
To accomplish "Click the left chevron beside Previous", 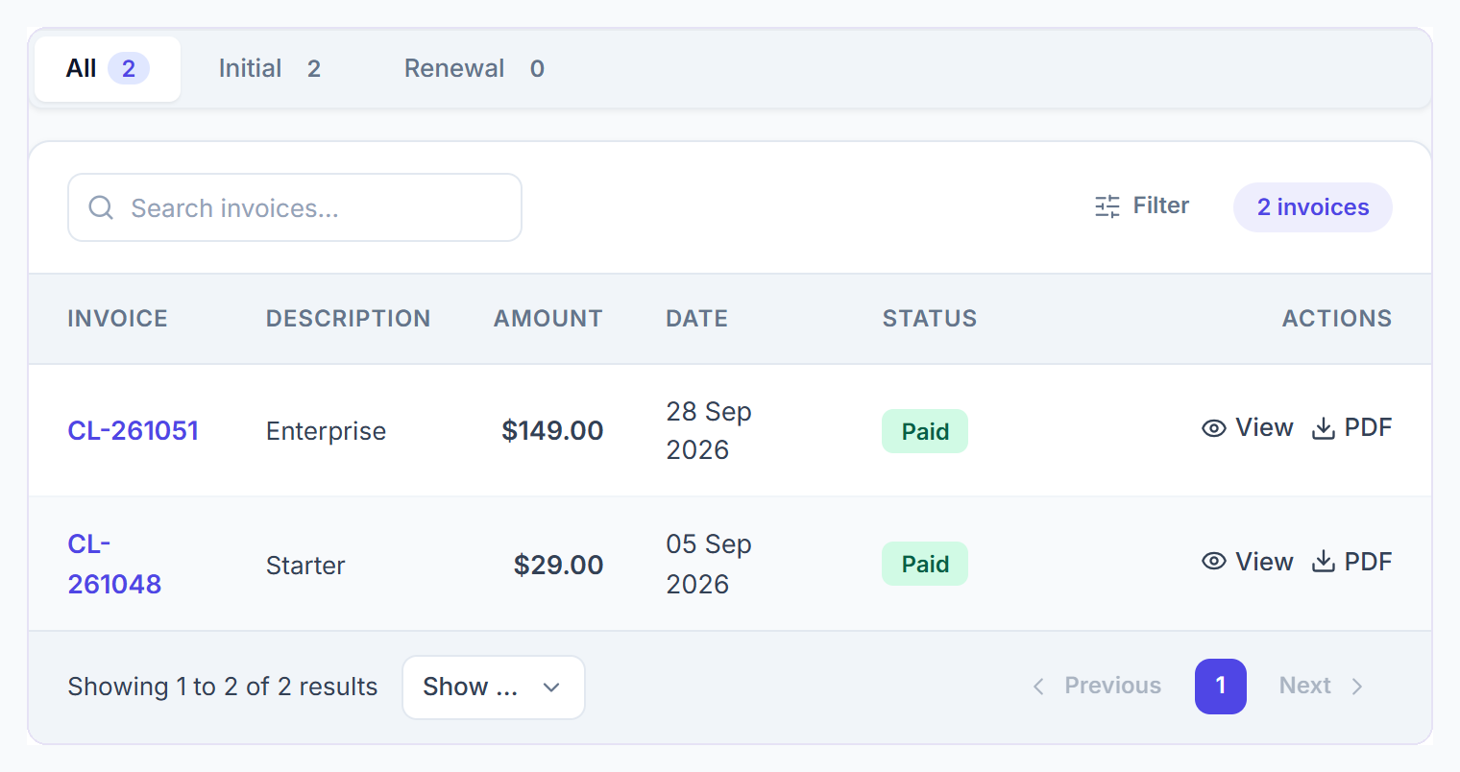I will click(x=1038, y=687).
